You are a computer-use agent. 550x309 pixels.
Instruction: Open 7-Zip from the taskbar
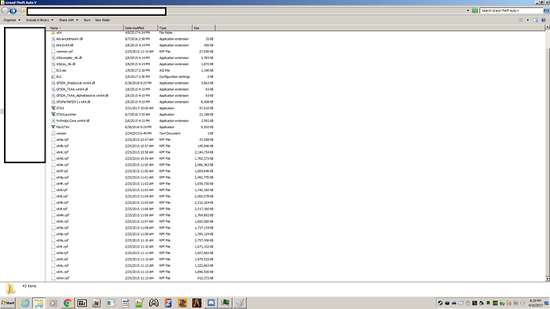coord(82,303)
